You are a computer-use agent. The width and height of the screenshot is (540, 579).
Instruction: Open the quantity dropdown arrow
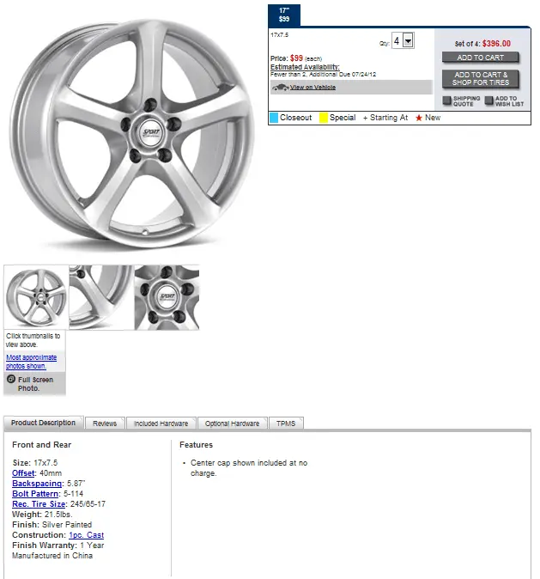[x=408, y=41]
